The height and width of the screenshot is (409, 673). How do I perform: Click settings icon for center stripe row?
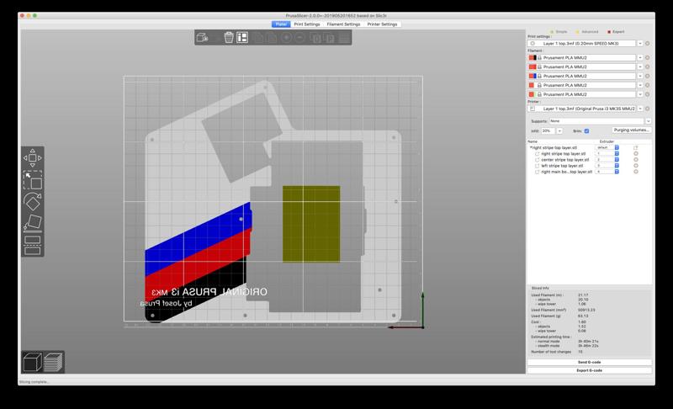click(636, 160)
